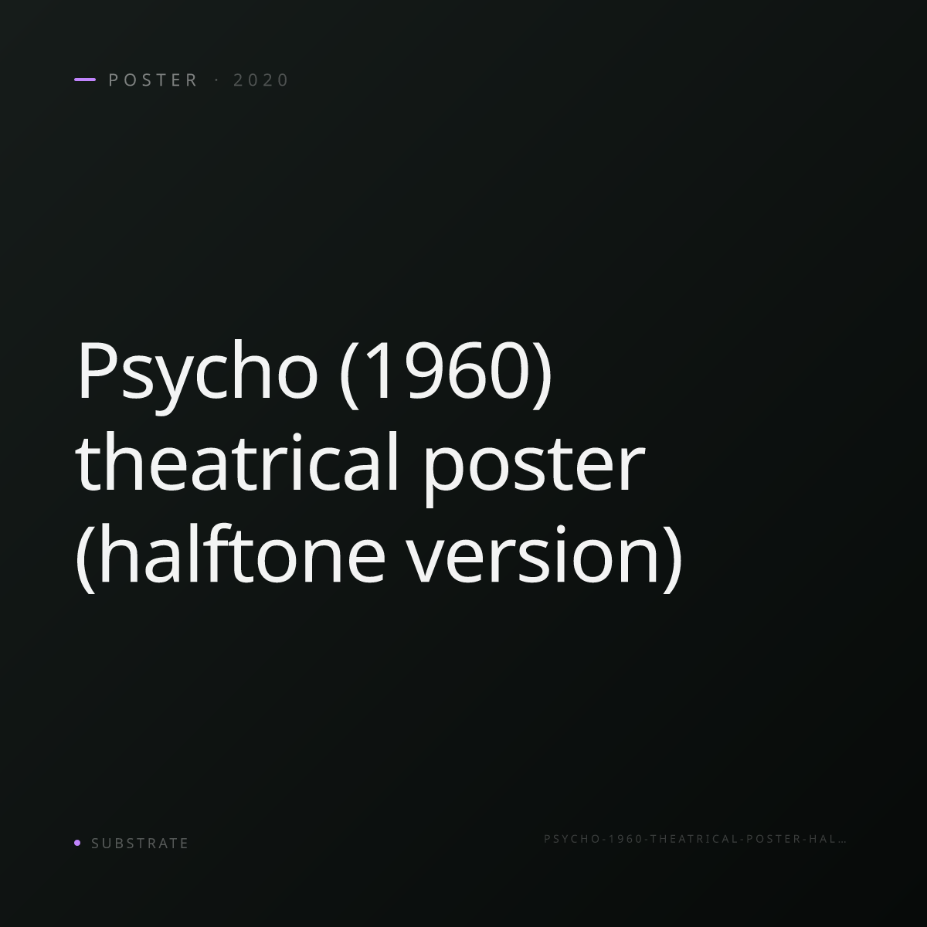Click the SUBSTRATE label

pyautogui.click(x=140, y=844)
